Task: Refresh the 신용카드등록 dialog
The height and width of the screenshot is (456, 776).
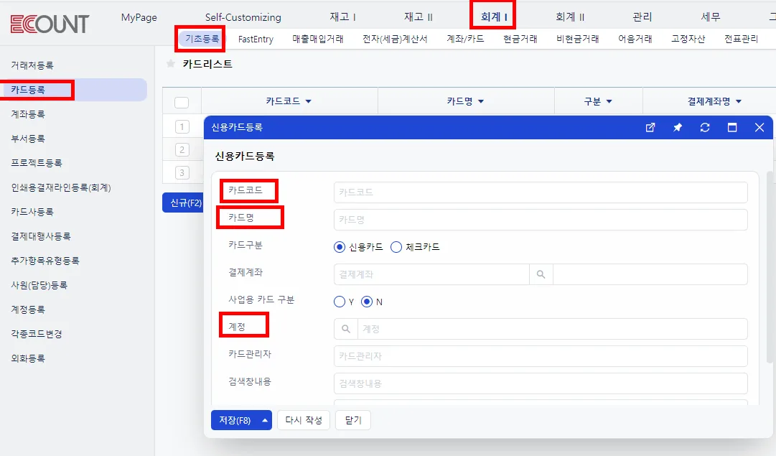Action: (705, 128)
